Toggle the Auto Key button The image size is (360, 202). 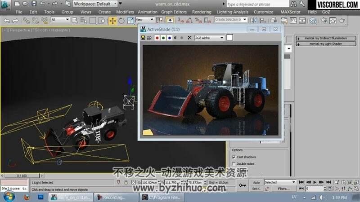[x=256, y=182]
